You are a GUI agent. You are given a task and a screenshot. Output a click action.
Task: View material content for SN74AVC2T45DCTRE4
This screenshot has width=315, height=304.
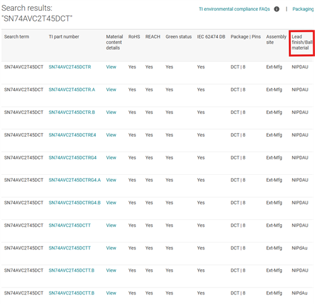111,135
